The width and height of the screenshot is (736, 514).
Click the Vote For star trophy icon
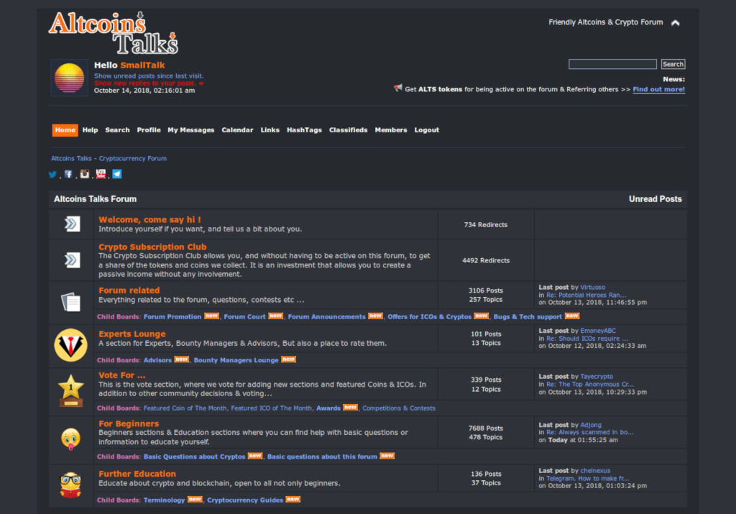[71, 390]
